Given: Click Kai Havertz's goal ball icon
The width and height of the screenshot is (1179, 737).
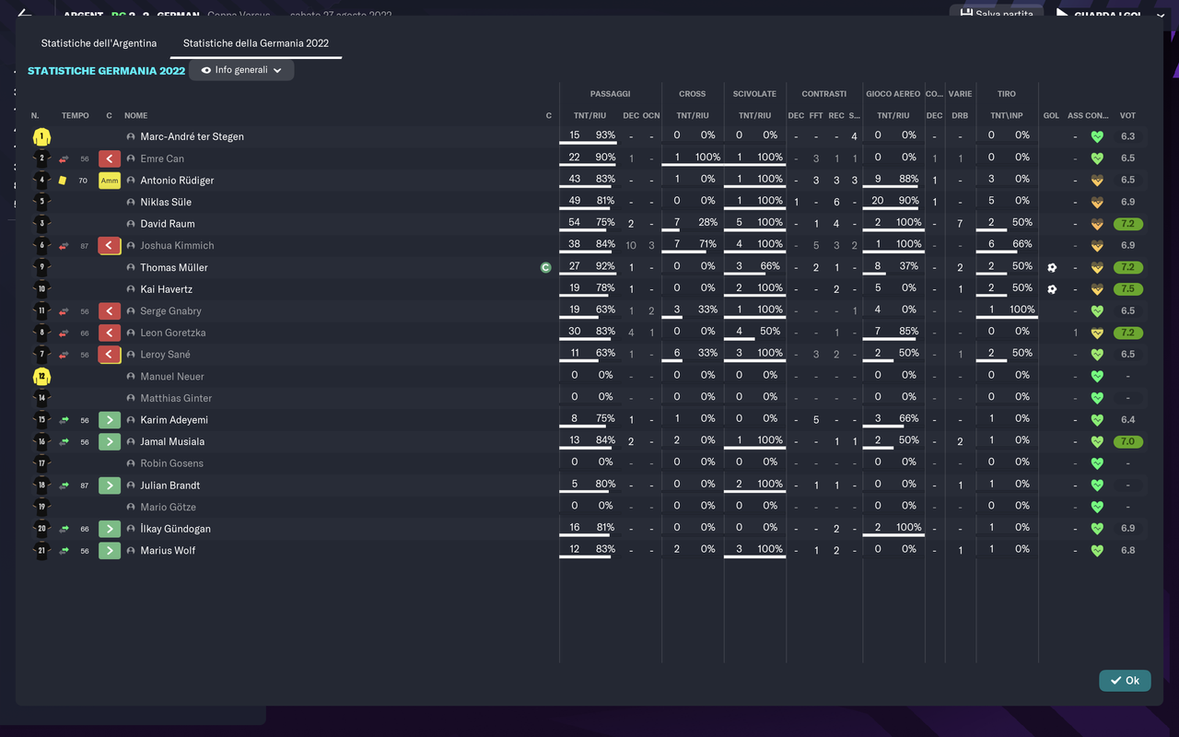Looking at the screenshot, I should coord(1052,289).
